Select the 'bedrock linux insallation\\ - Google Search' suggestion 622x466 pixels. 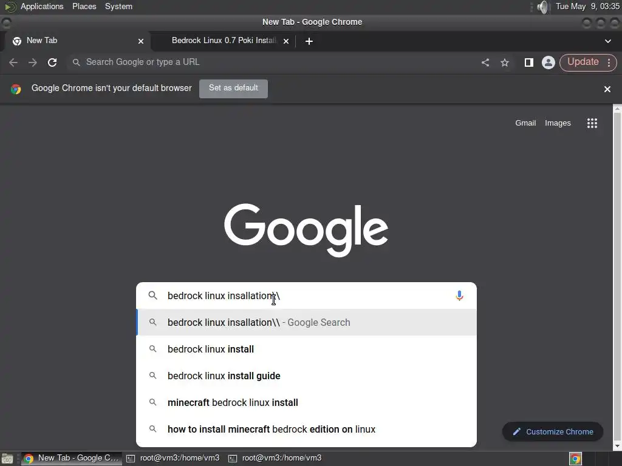306,322
